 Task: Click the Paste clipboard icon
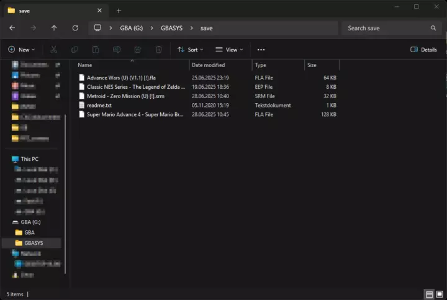96,50
